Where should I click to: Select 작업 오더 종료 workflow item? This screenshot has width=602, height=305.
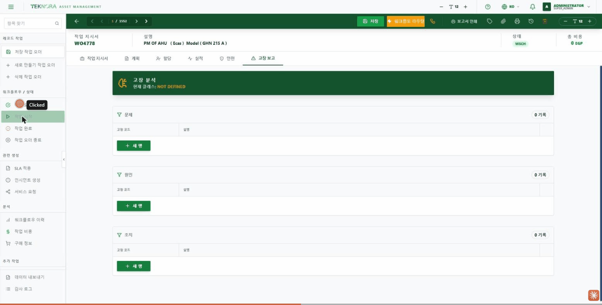tap(33, 140)
